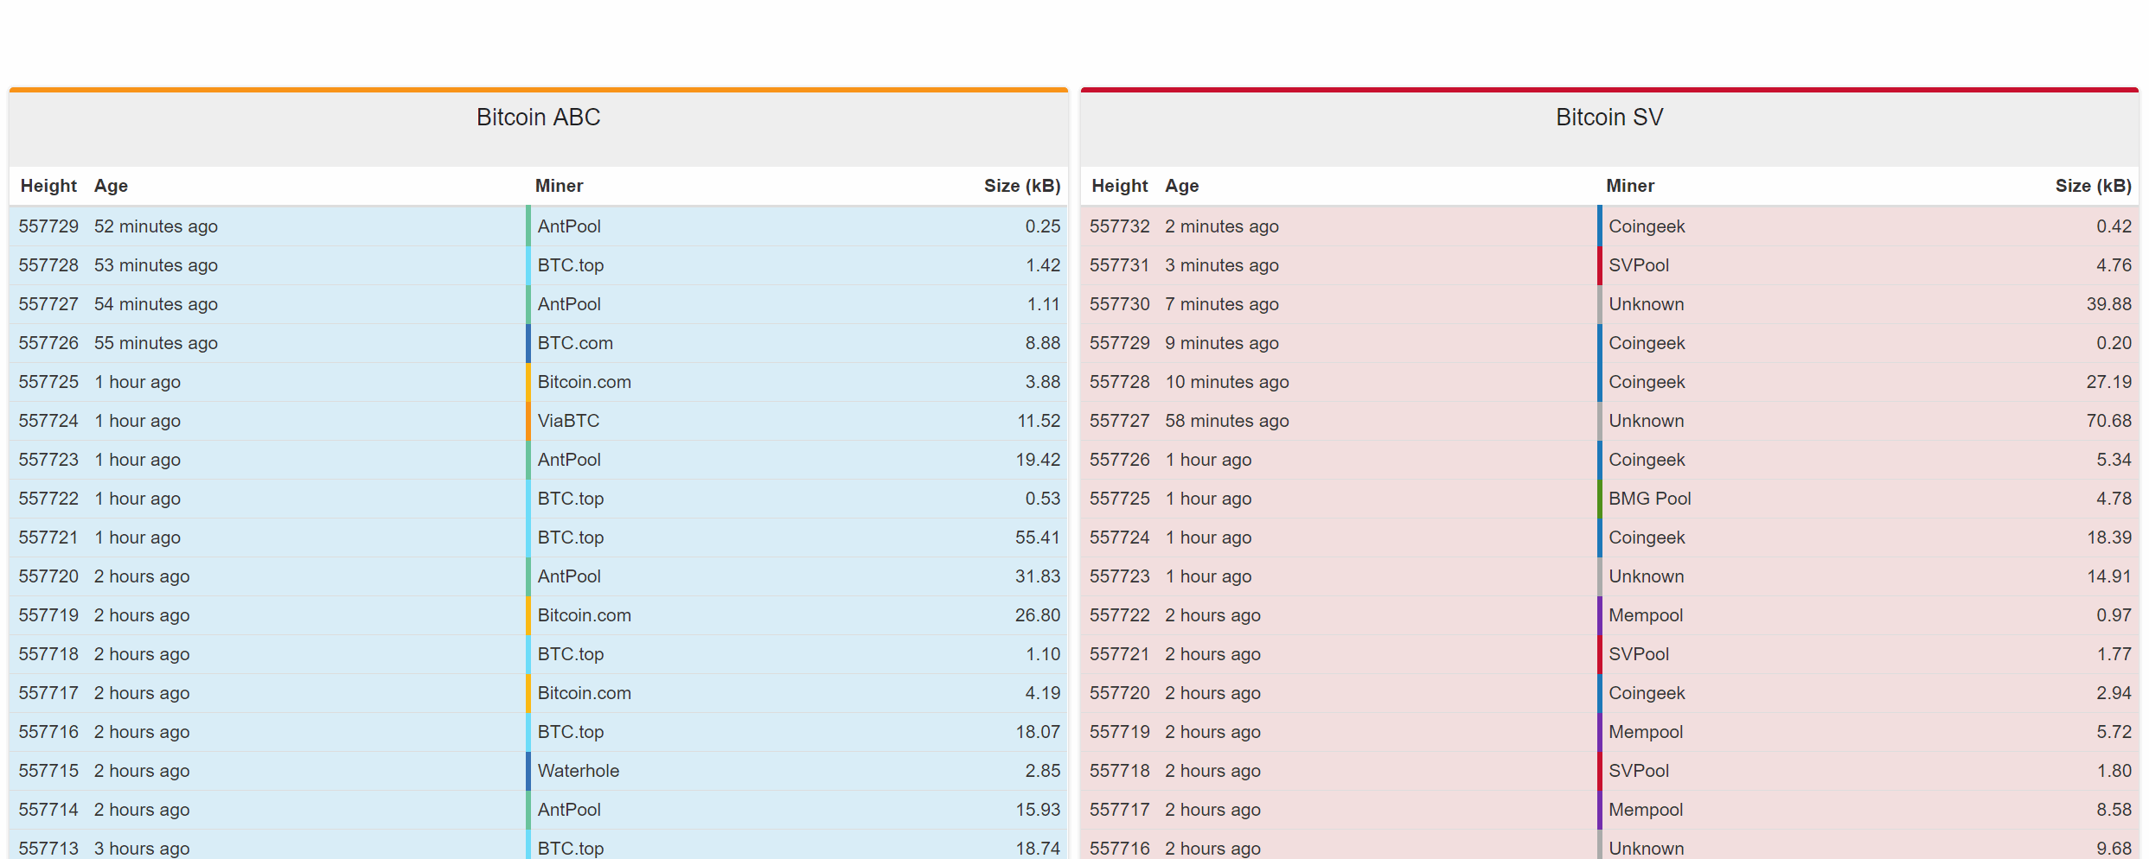Click the 26.80 size value
Image resolution: width=2149 pixels, height=859 pixels.
(1038, 615)
